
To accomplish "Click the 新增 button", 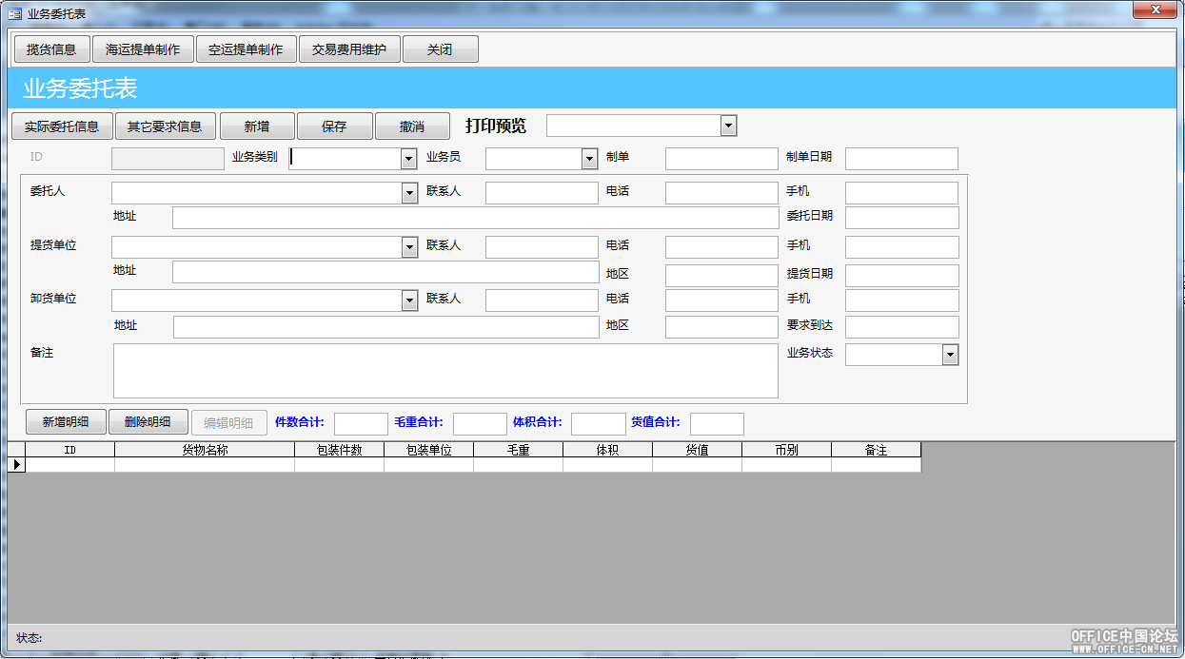I will (x=257, y=126).
